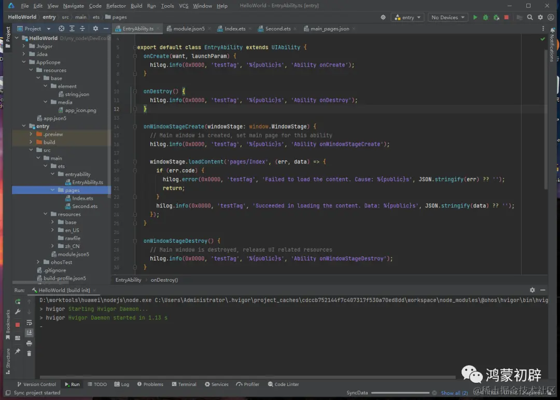Open the No Devices dropdown
Image resolution: width=560 pixels, height=400 pixels.
448,17
